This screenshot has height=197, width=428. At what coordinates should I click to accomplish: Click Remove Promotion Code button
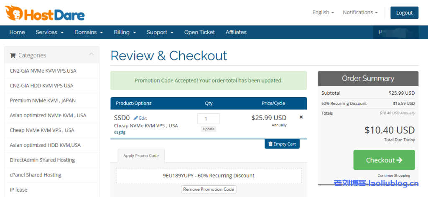(209, 189)
